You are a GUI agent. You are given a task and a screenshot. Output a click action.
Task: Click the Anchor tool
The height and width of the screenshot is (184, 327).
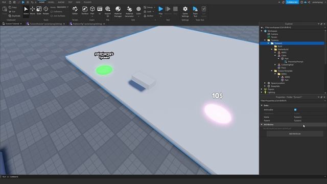click(x=149, y=16)
